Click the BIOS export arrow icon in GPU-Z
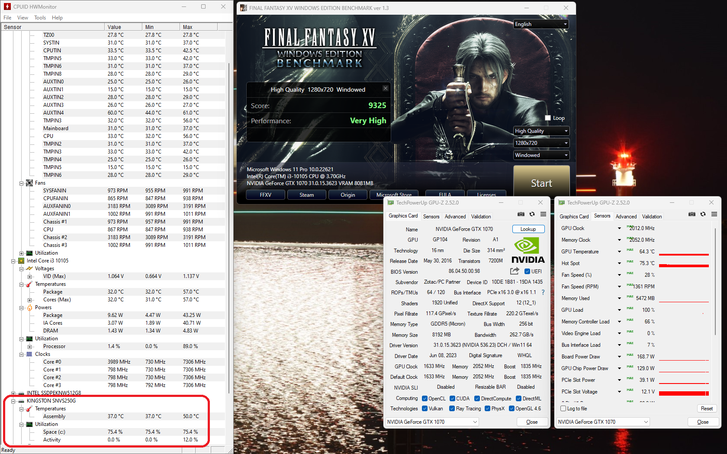The image size is (727, 454). (515, 271)
